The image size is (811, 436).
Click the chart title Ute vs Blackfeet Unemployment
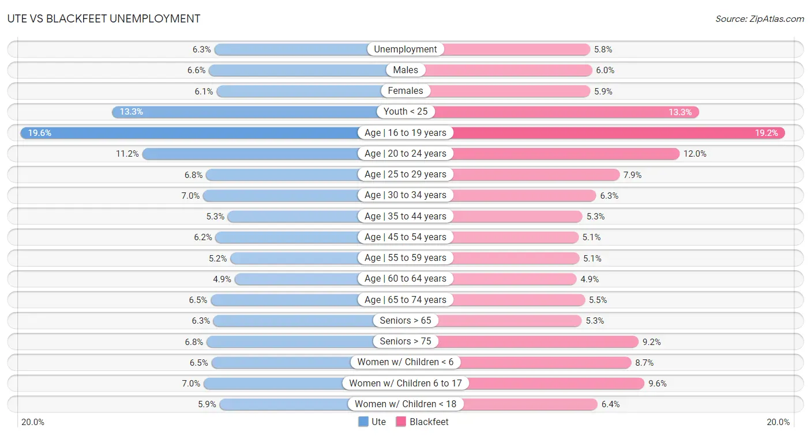pos(104,18)
